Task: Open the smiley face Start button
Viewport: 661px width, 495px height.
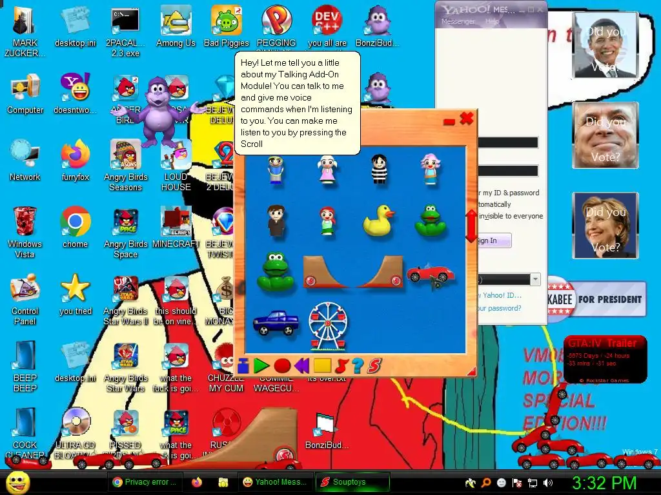Action: [17, 482]
